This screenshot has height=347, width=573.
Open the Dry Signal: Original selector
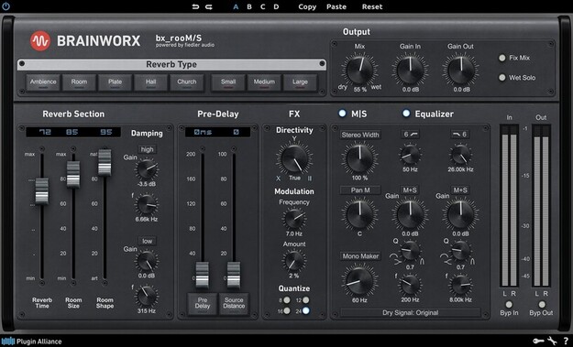tap(410, 313)
